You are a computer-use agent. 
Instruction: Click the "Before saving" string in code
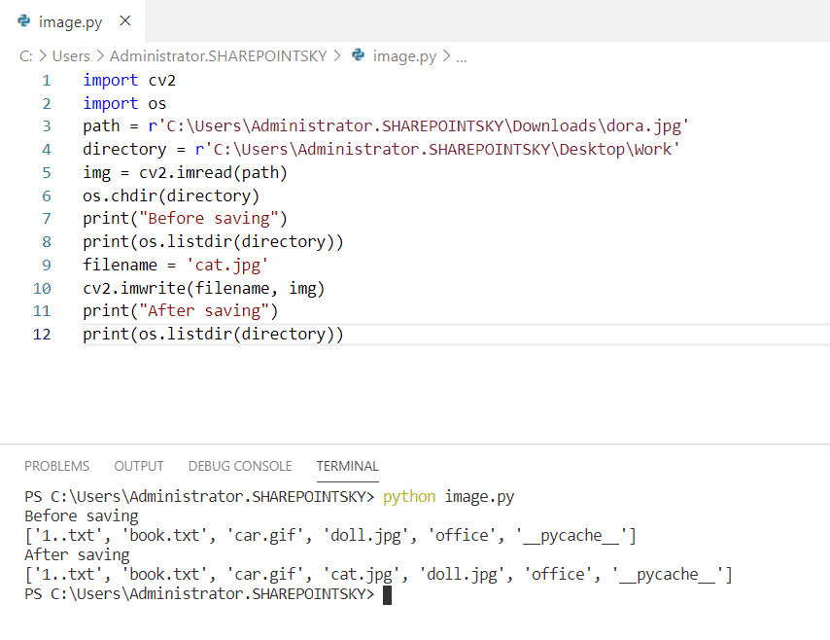208,218
